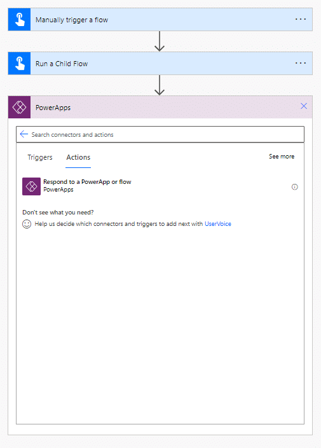This screenshot has width=321, height=448.
Task: Select the Actions tab
Action: [78, 157]
